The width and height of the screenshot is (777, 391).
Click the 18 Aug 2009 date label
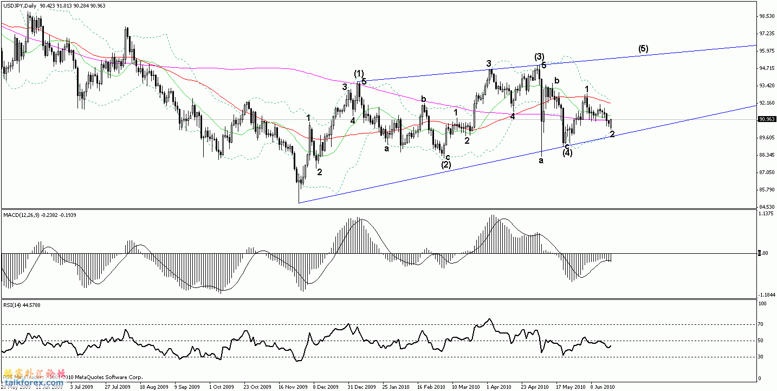[x=154, y=387]
